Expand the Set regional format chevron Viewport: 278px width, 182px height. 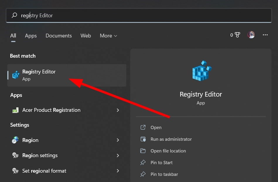(118, 171)
